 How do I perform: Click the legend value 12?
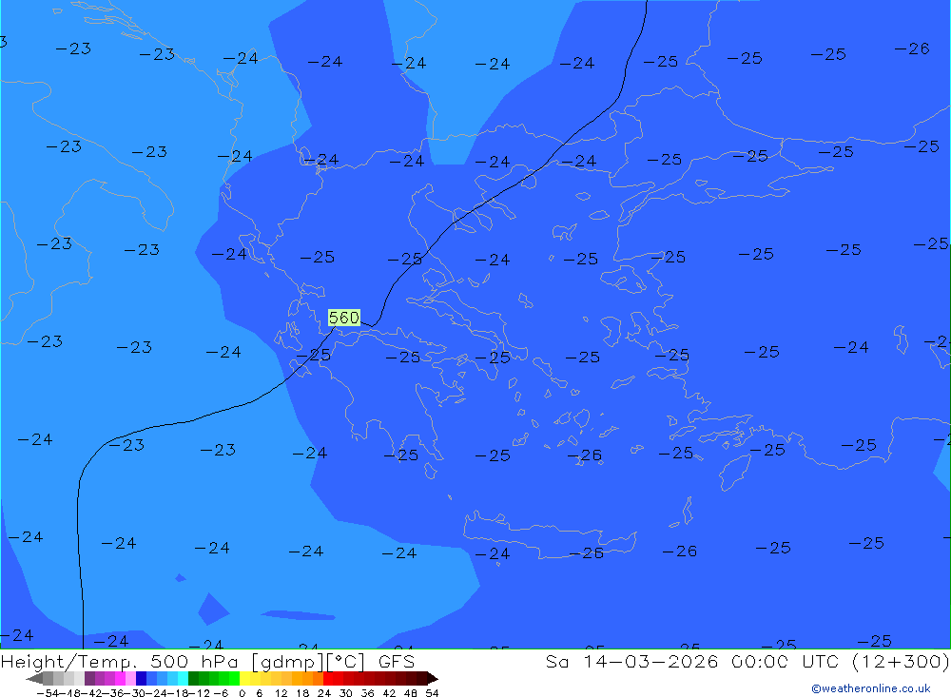(x=281, y=693)
